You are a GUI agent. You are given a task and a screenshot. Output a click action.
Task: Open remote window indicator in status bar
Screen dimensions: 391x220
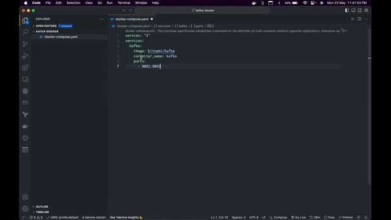click(x=24, y=218)
